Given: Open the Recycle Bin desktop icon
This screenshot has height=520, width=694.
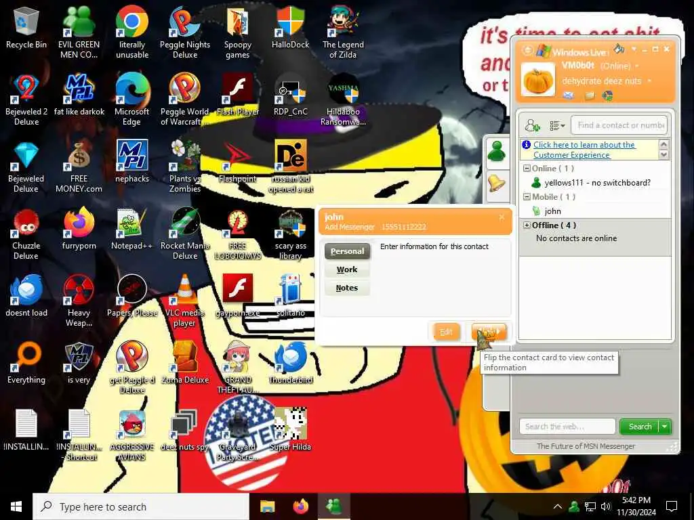Looking at the screenshot, I should 26,28.
